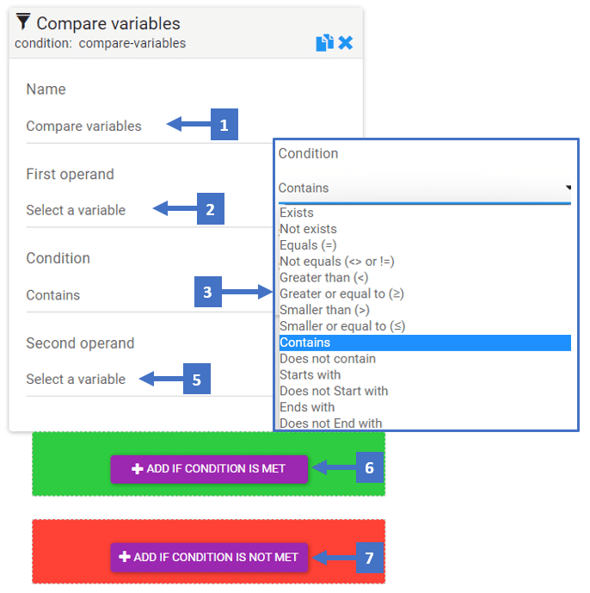
Task: Open the Condition field showing Contains in the form
Action: [150, 295]
